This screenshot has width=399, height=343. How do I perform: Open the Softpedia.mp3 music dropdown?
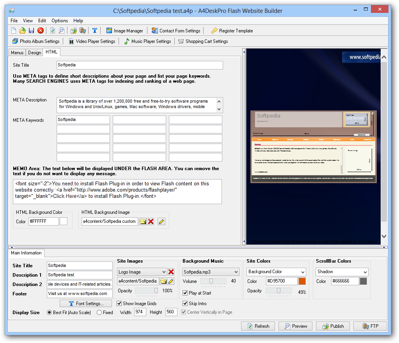(236, 272)
